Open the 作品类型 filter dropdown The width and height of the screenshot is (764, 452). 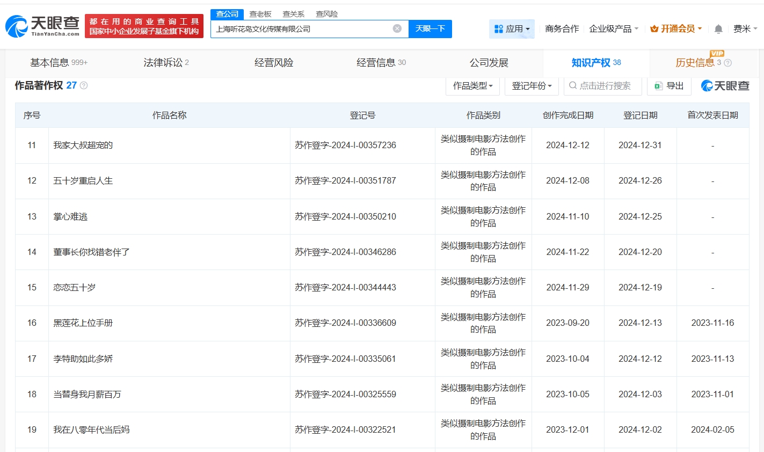click(x=472, y=86)
